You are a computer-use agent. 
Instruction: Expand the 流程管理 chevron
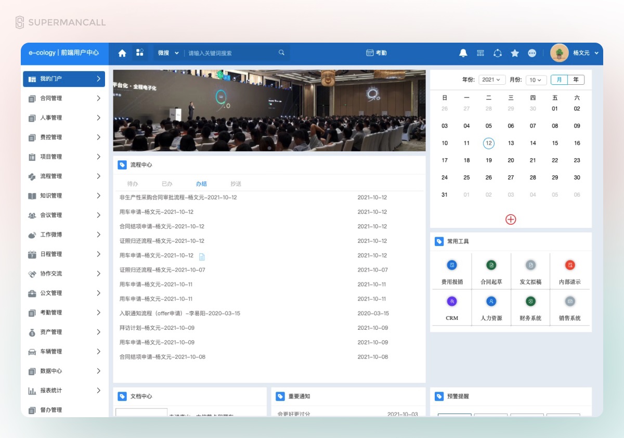click(x=98, y=176)
